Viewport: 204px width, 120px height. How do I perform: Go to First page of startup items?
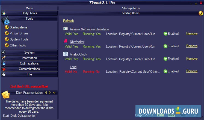[160, 115]
